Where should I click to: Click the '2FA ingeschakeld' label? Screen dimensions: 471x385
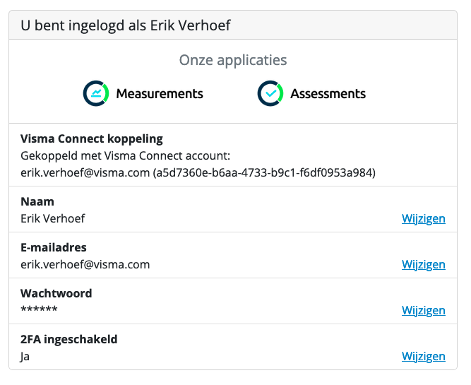click(68, 340)
